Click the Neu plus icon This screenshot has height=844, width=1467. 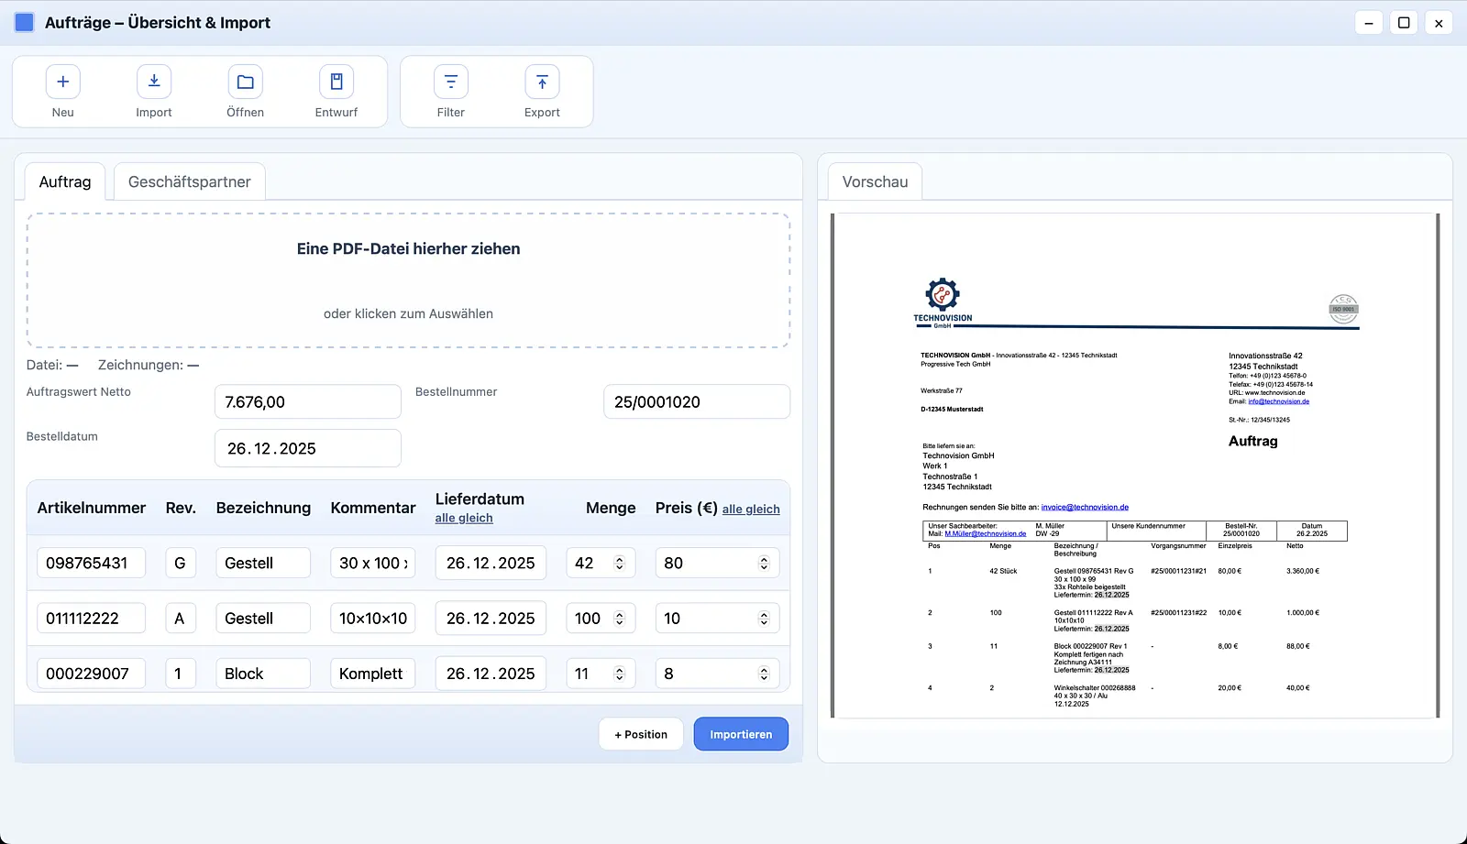62,82
